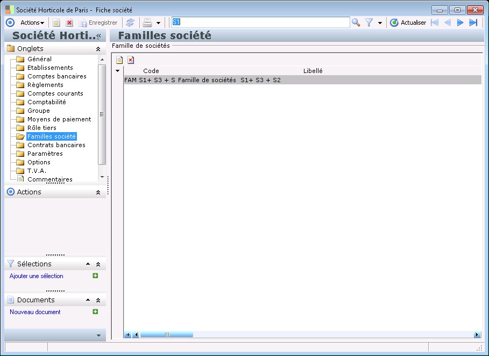Open the Contrats bancaires folder
This screenshot has height=356, width=489.
point(56,145)
